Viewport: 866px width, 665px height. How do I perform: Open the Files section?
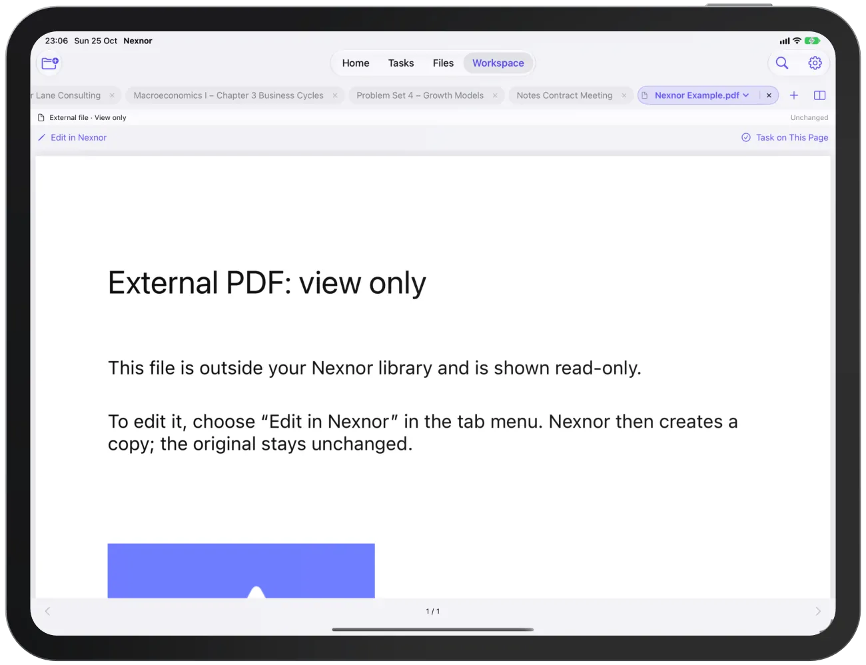tap(443, 63)
